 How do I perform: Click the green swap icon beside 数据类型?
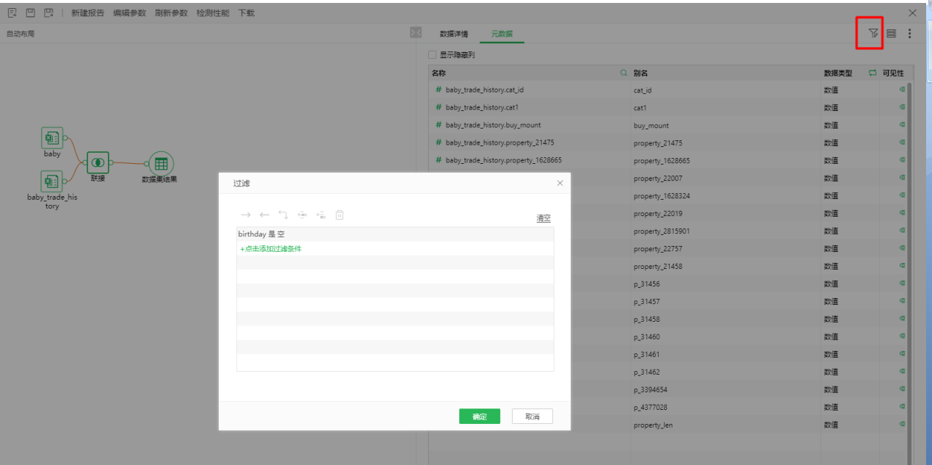point(873,73)
